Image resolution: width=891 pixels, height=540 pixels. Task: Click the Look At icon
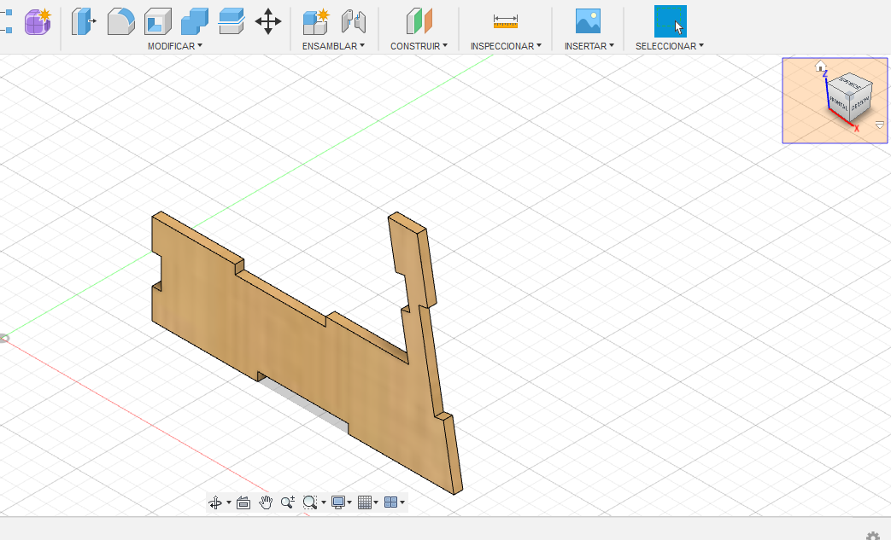tap(243, 502)
